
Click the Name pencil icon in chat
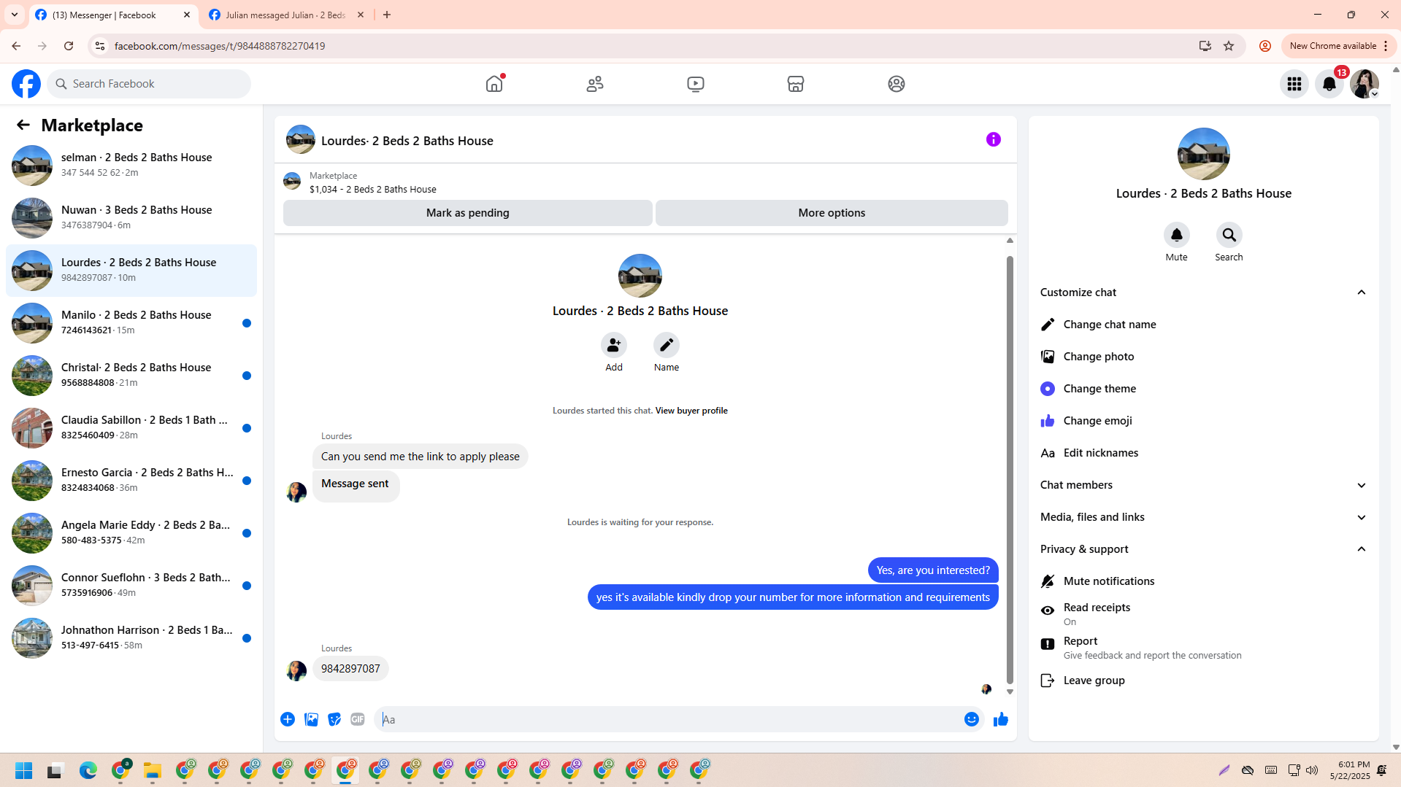point(667,345)
